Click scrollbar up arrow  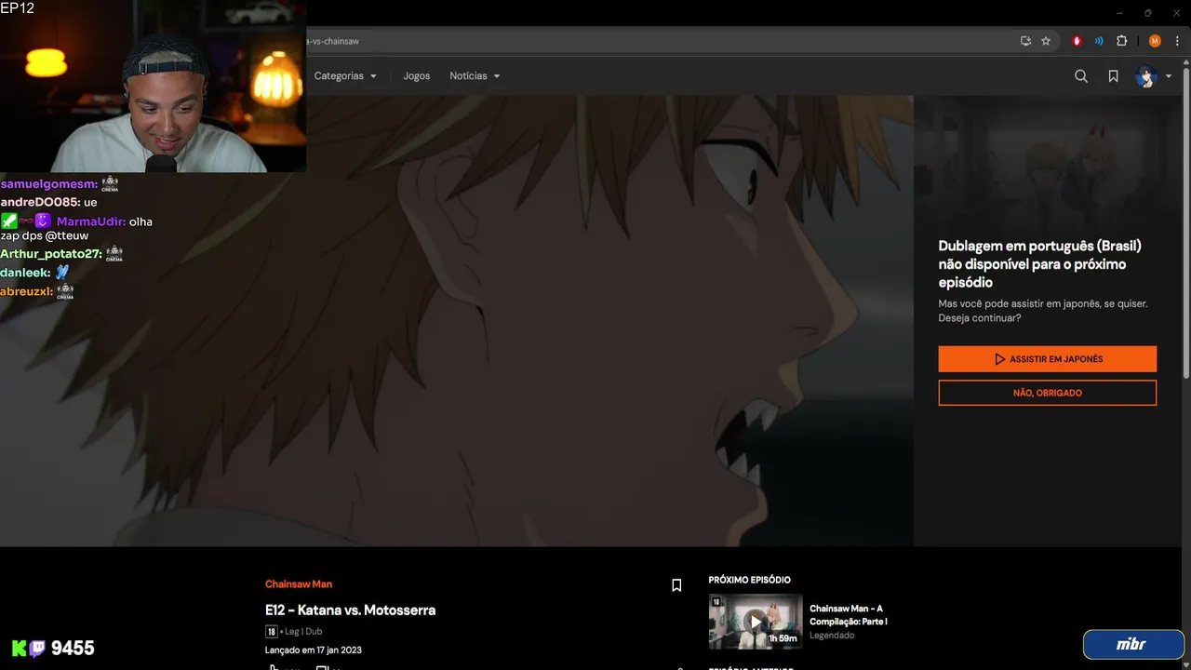pos(1185,64)
